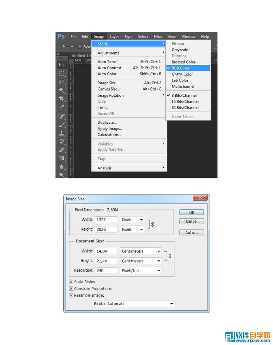Click the Move tool preset icon in options bar
Screen dimensions: 273x345
click(x=66, y=46)
